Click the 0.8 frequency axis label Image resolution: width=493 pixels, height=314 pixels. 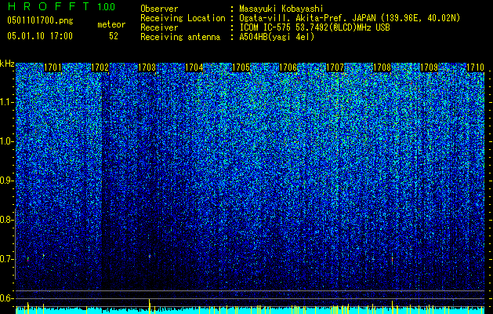[7, 220]
